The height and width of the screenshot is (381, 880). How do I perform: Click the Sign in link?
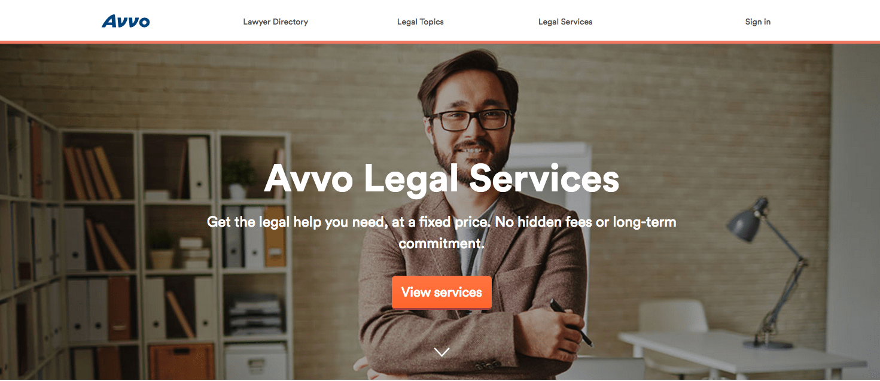(758, 22)
